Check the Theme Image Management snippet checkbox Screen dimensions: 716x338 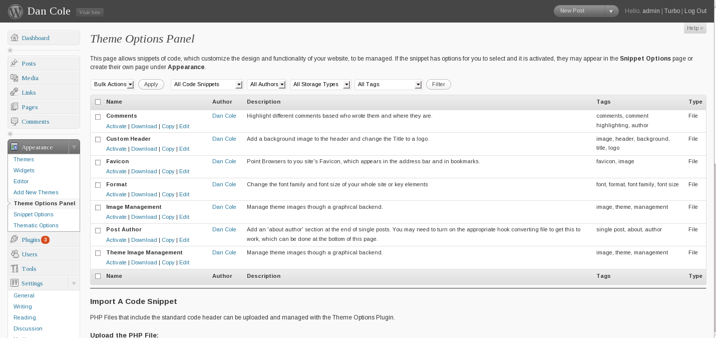pos(98,253)
